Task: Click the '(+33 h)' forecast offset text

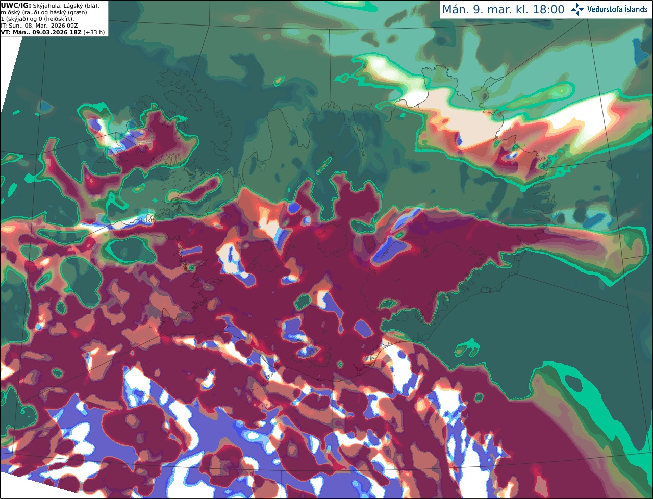Action: click(x=94, y=32)
